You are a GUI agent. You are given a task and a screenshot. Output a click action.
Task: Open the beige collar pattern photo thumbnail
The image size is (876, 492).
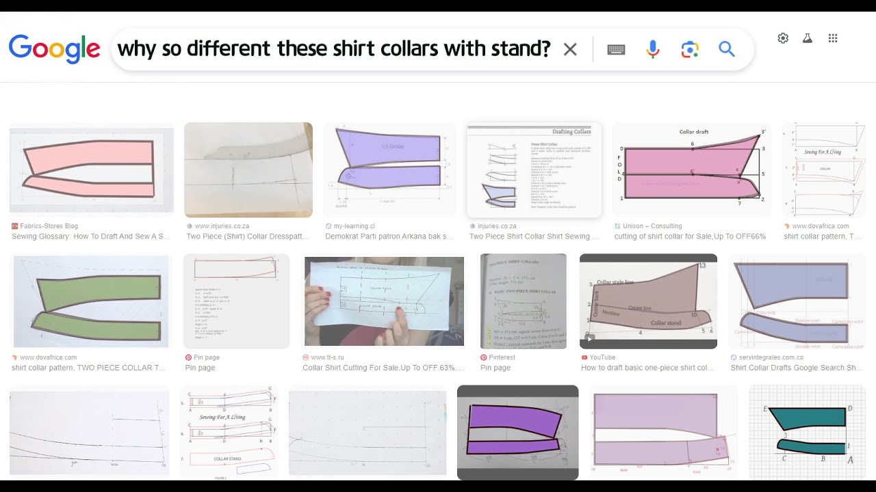click(248, 170)
